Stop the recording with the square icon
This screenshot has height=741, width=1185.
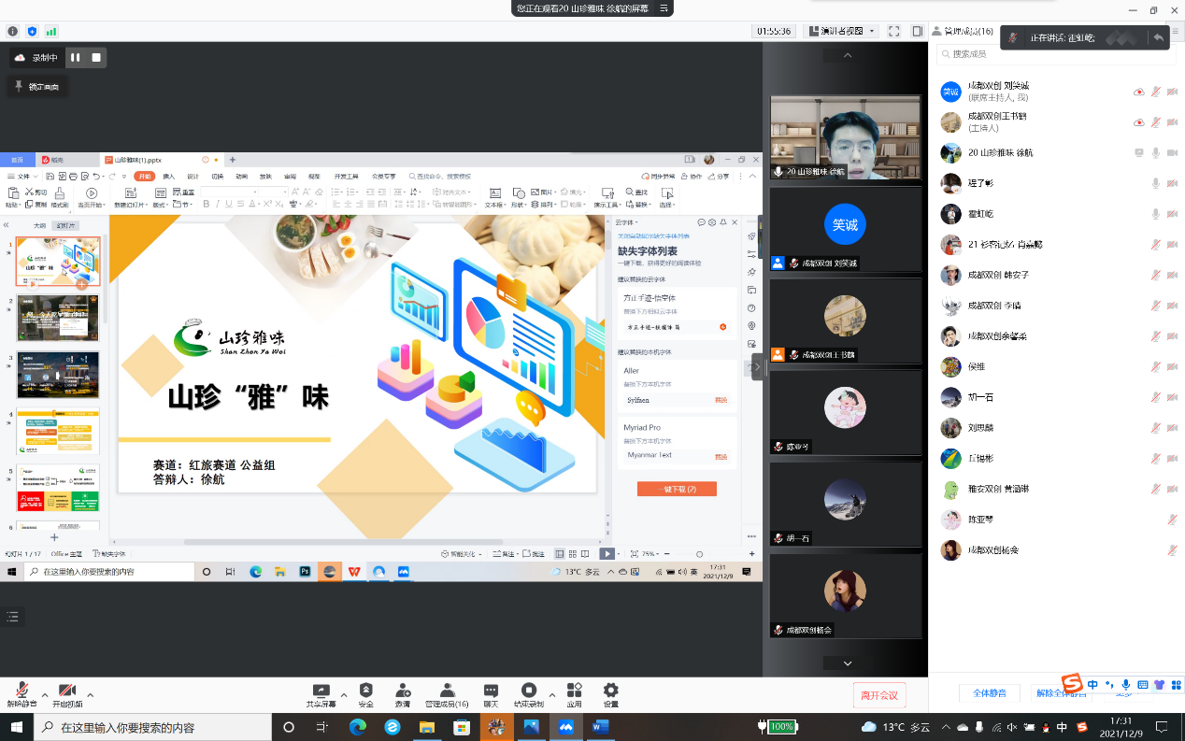pyautogui.click(x=95, y=58)
